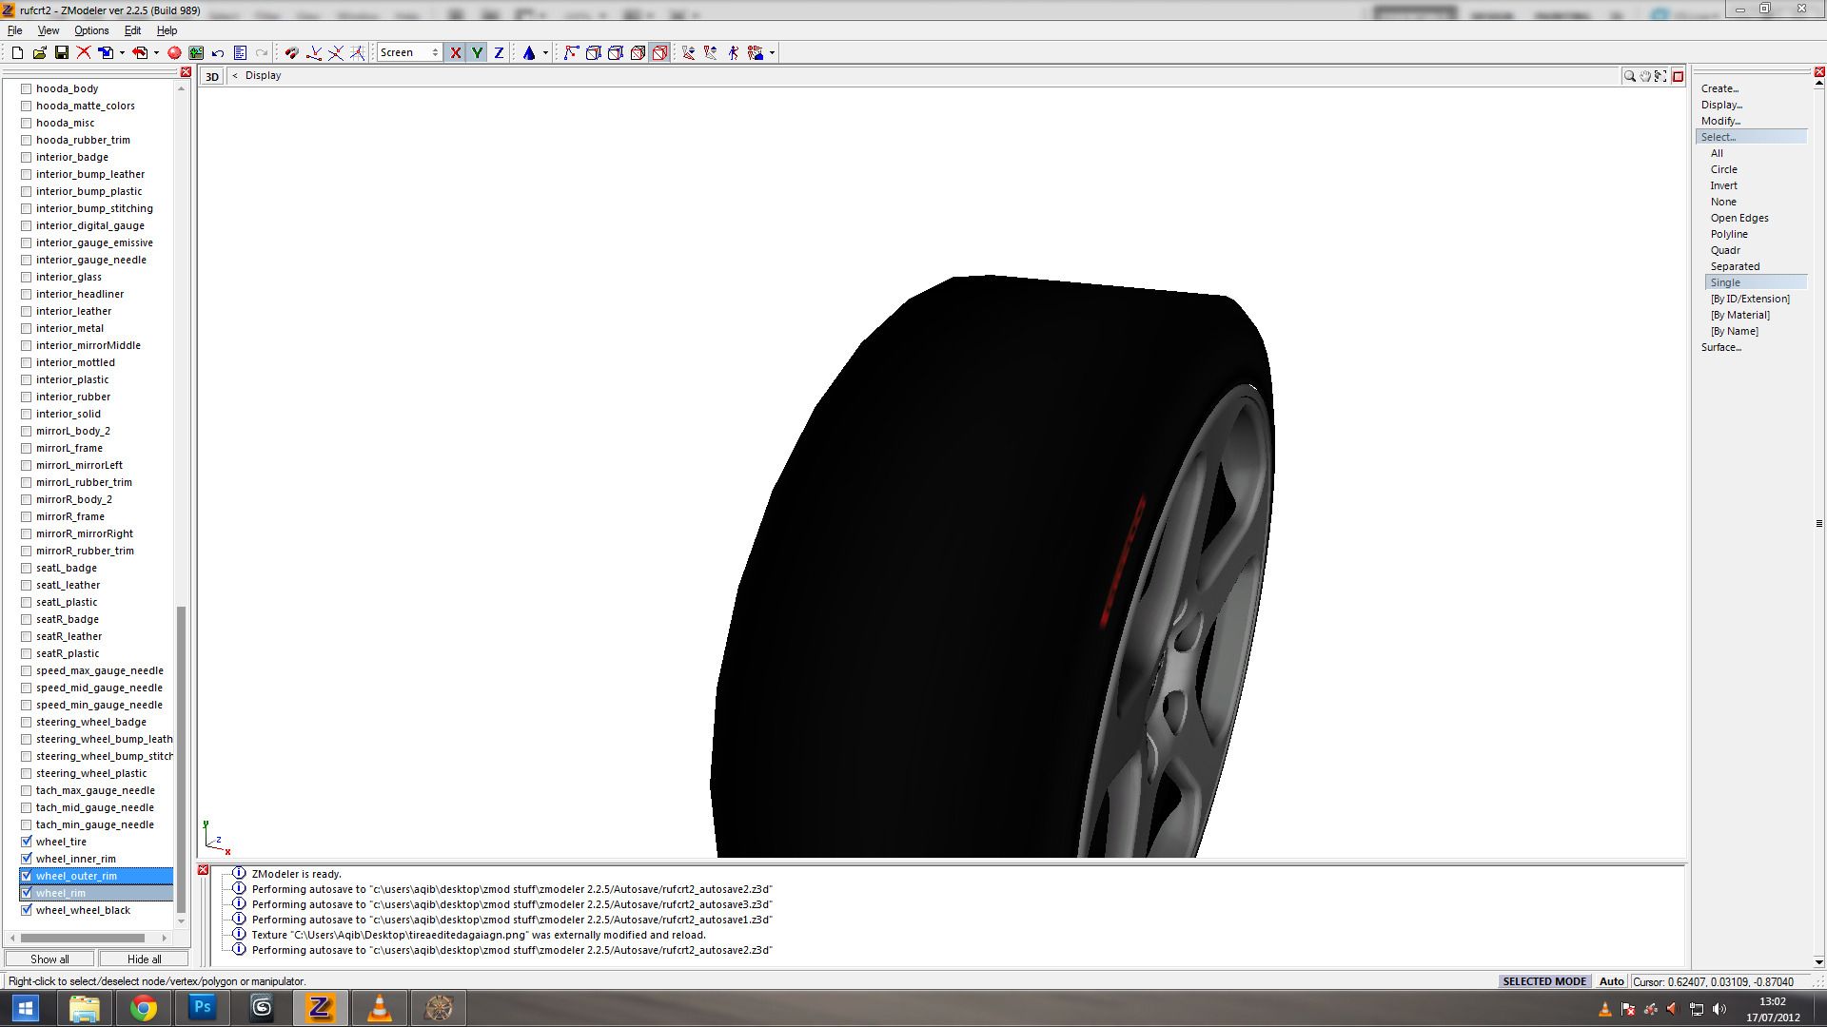1827x1027 pixels.
Task: Uncheck the wheel_wheel_black checkbox
Action: (27, 910)
